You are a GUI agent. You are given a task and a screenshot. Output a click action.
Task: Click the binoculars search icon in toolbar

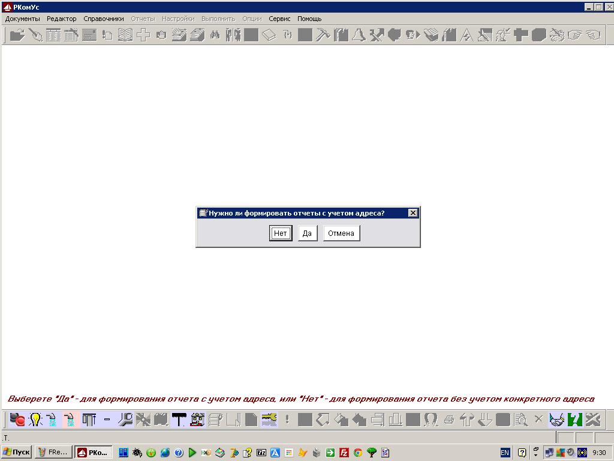215,35
